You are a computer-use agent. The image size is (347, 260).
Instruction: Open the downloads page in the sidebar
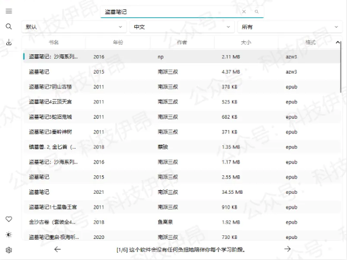point(9,42)
